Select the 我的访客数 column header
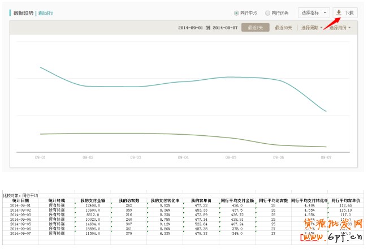Screen dimensions: 368x249 129,200
